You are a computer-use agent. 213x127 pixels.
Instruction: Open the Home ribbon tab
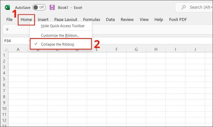pyautogui.click(x=26, y=19)
